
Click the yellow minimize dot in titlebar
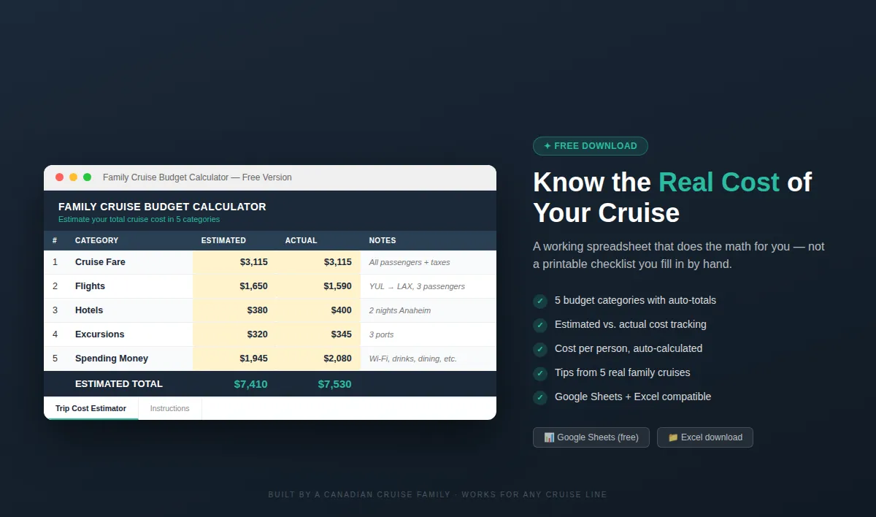click(x=73, y=177)
